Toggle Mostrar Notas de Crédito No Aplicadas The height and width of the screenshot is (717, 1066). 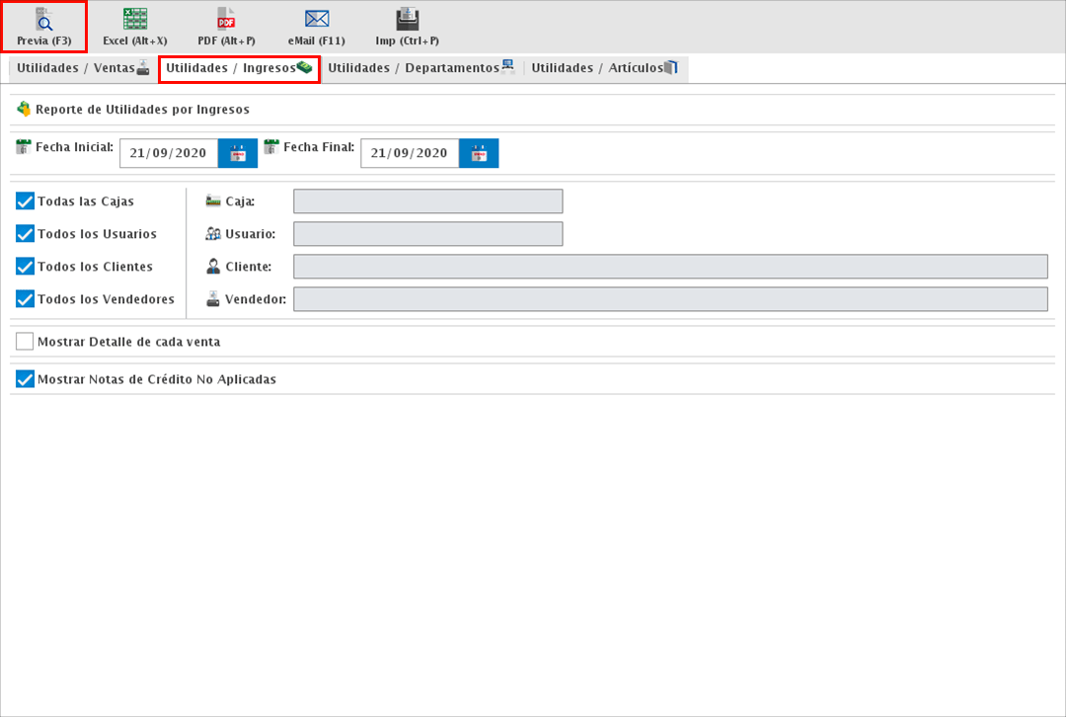26,379
